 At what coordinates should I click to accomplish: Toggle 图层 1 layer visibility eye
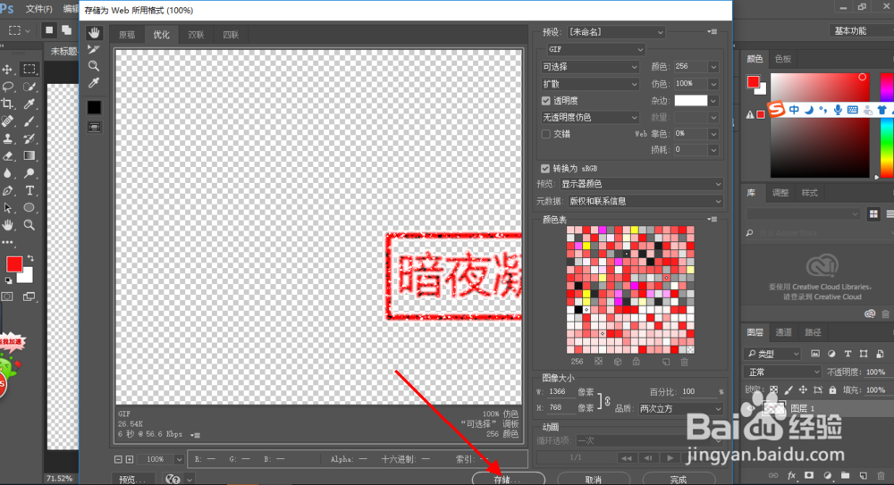coord(750,408)
